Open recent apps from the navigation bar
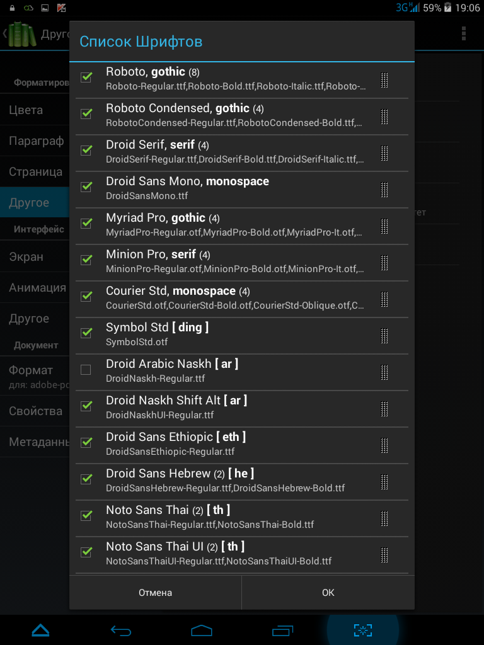 (282, 630)
